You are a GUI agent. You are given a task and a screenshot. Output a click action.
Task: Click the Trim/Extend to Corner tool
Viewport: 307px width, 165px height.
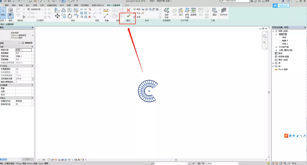coord(76,16)
